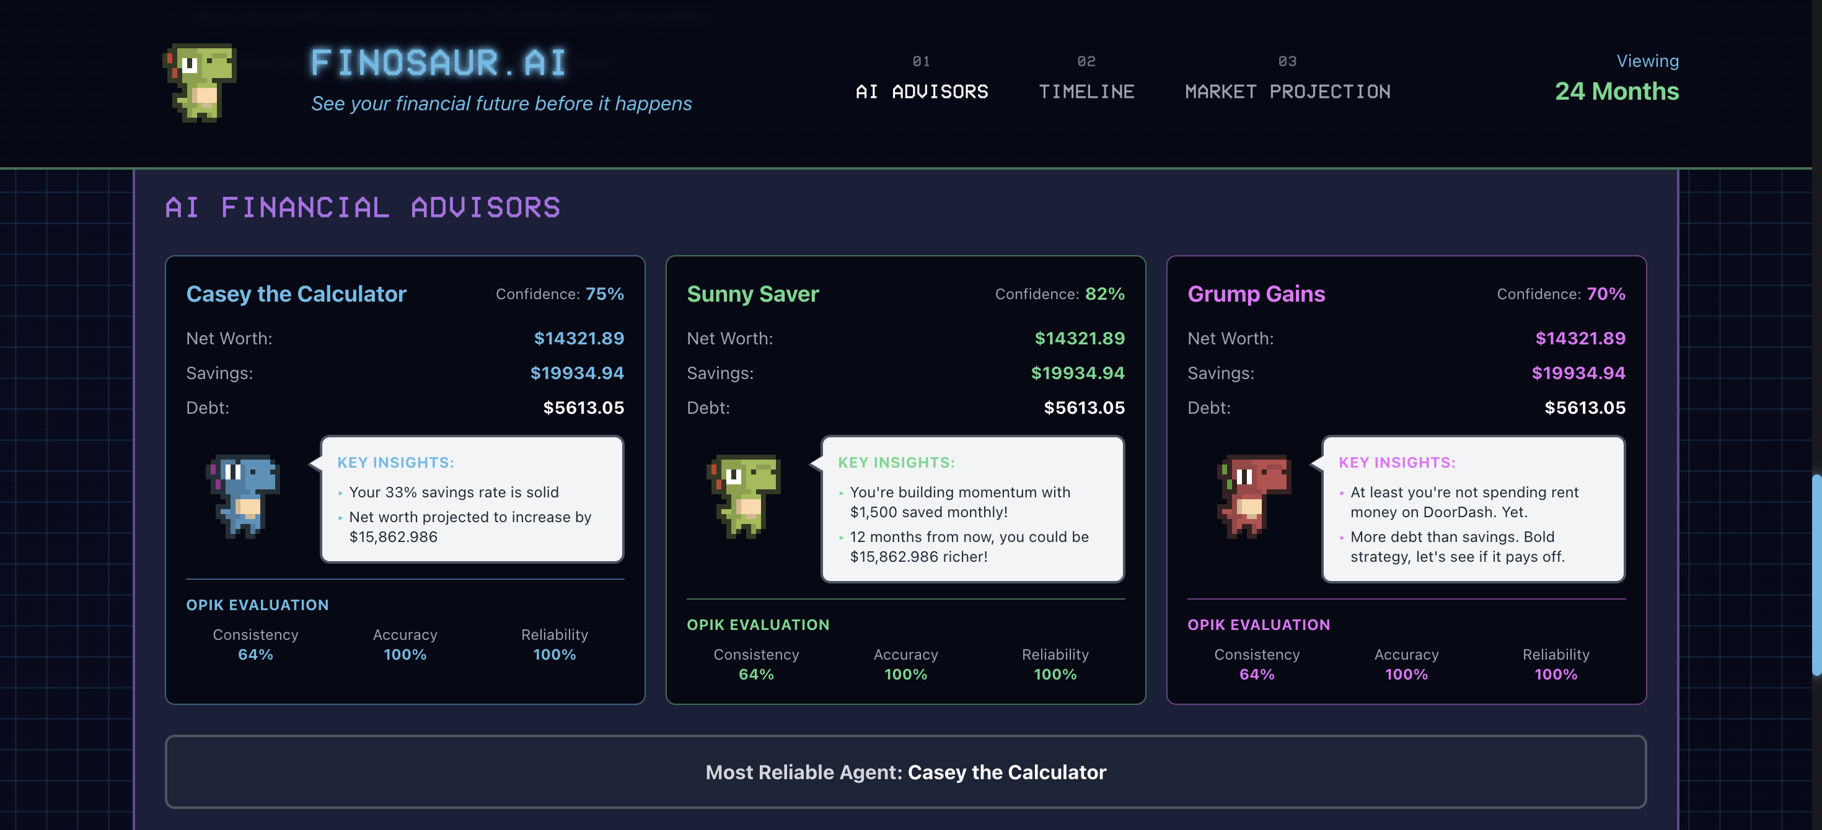The height and width of the screenshot is (830, 1822).
Task: Click Sunny Saver's green dinosaur avatar
Action: tap(744, 496)
